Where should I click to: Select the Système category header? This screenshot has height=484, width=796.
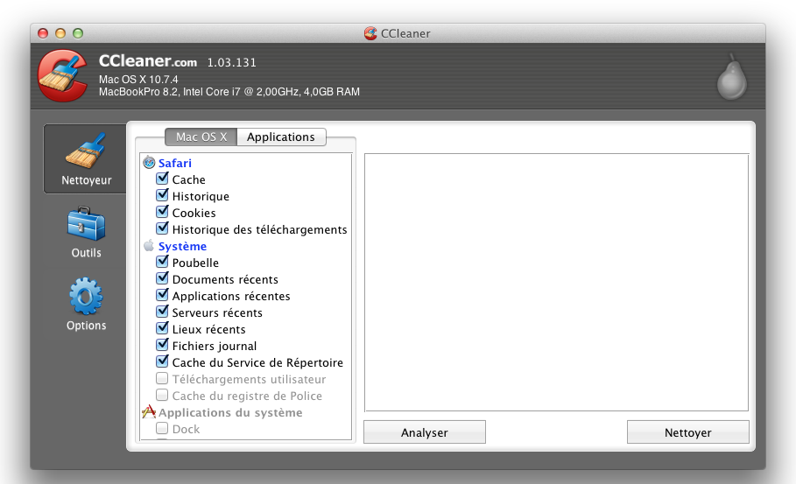pos(182,247)
